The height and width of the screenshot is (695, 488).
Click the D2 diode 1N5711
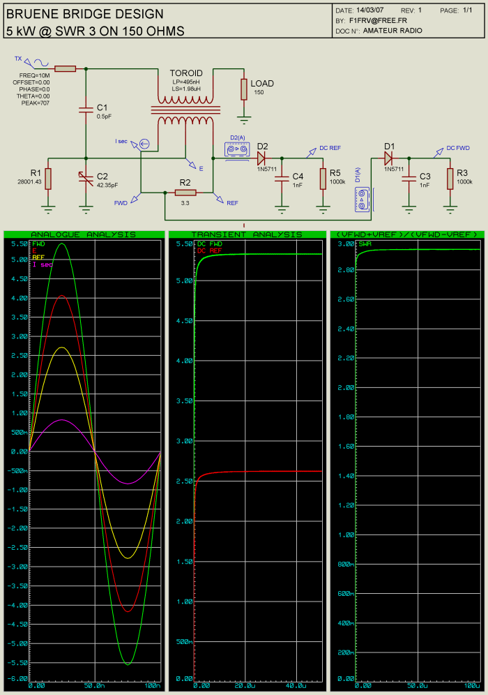click(x=262, y=158)
